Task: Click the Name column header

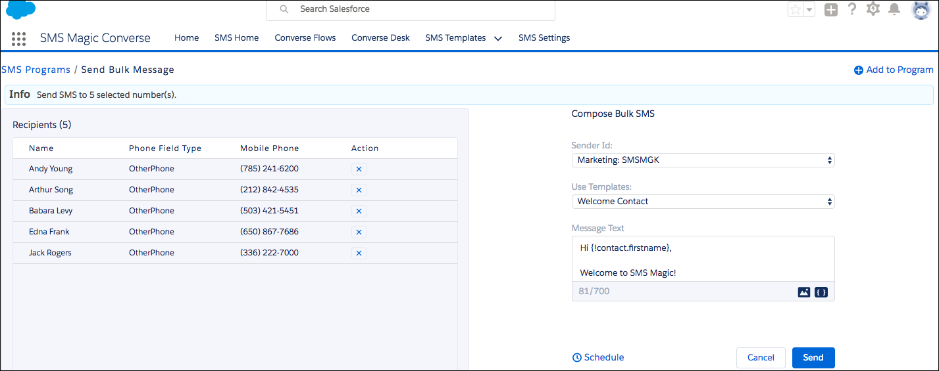Action: tap(41, 148)
